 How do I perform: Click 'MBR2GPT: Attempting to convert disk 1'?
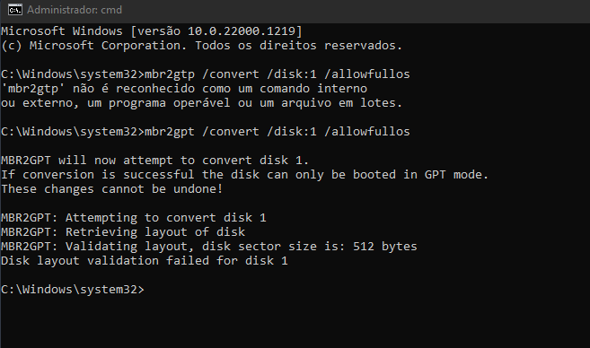click(x=134, y=218)
